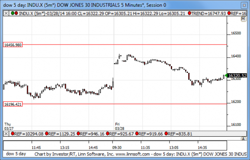The height and width of the screenshot is (160, 250).
Task: Click the Fri 03/28 date label
Action: point(120,126)
